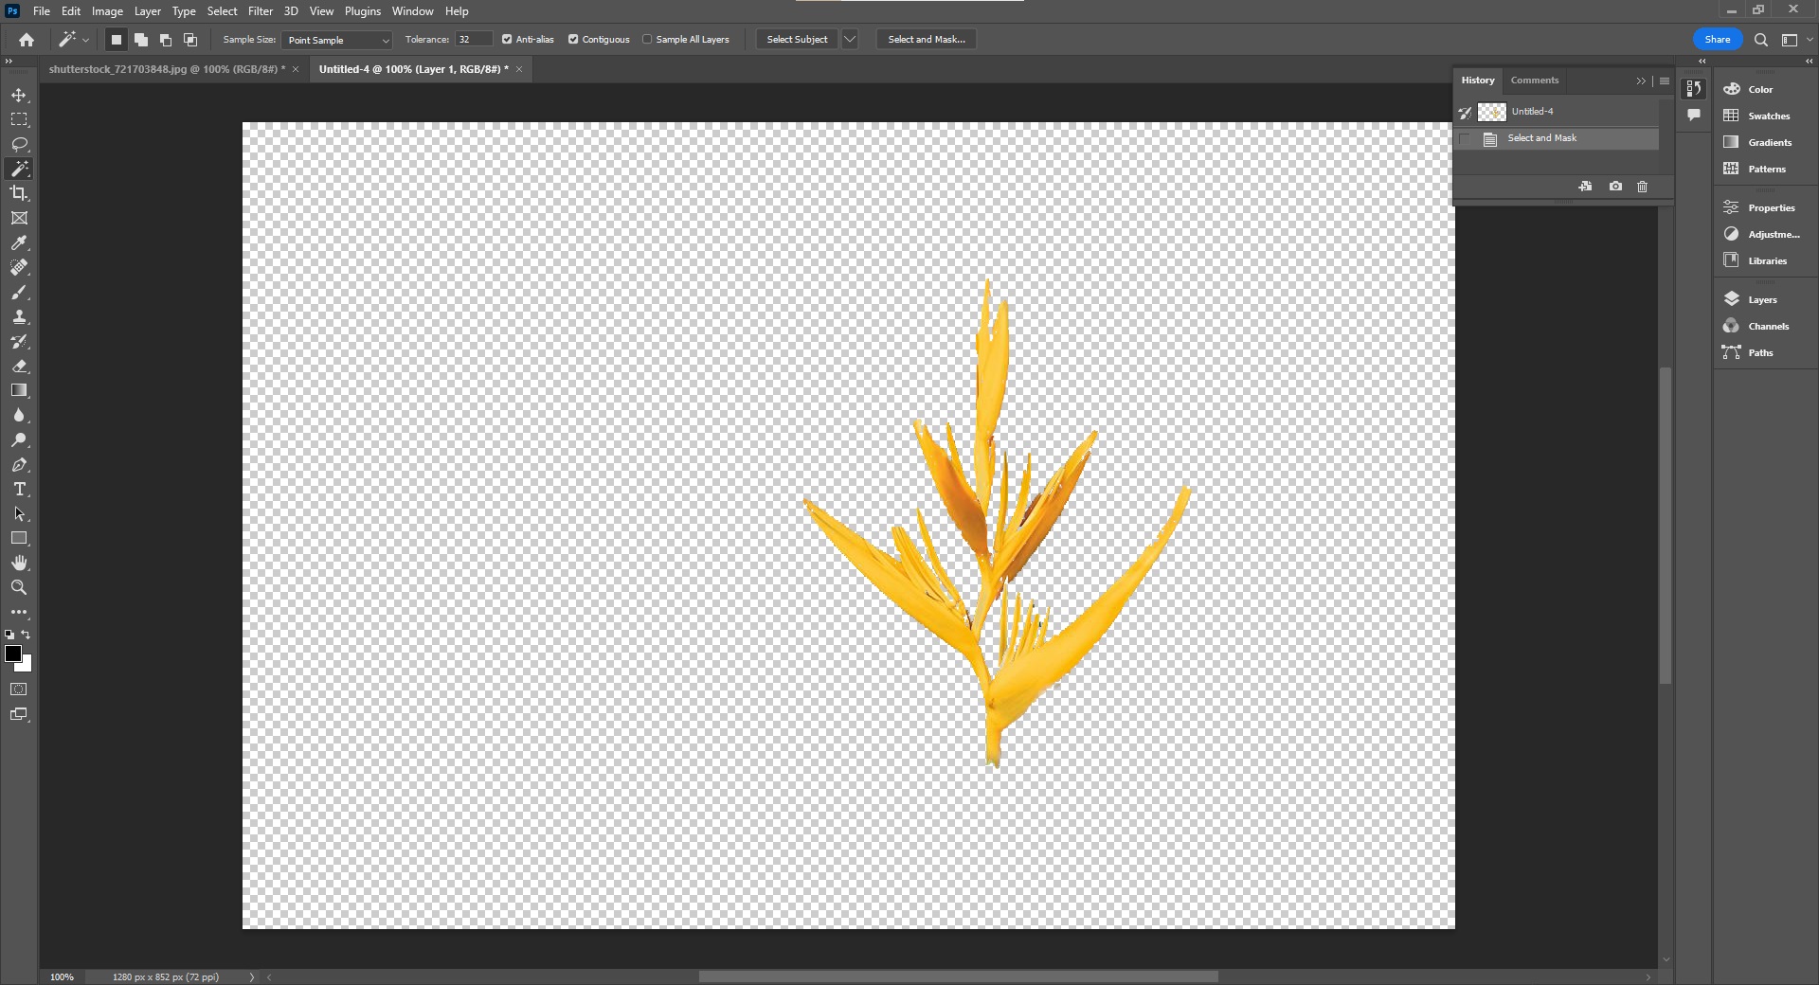Image resolution: width=1819 pixels, height=985 pixels.
Task: Uncheck the Contiguous option
Action: (573, 40)
